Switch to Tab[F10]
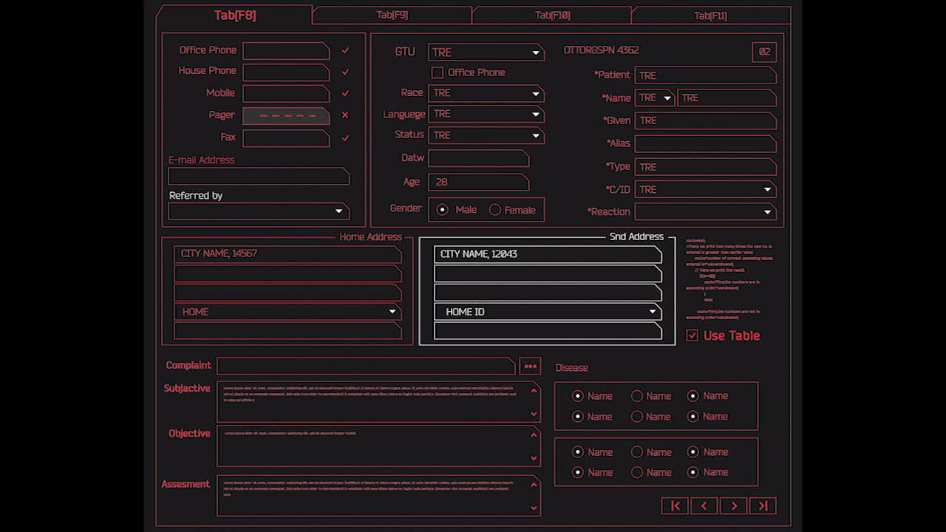 tap(552, 15)
